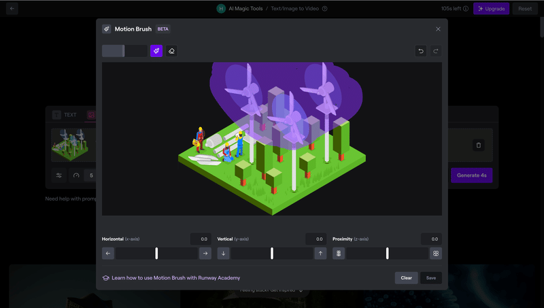Click the Clear button
Image resolution: width=544 pixels, height=308 pixels.
(406, 278)
